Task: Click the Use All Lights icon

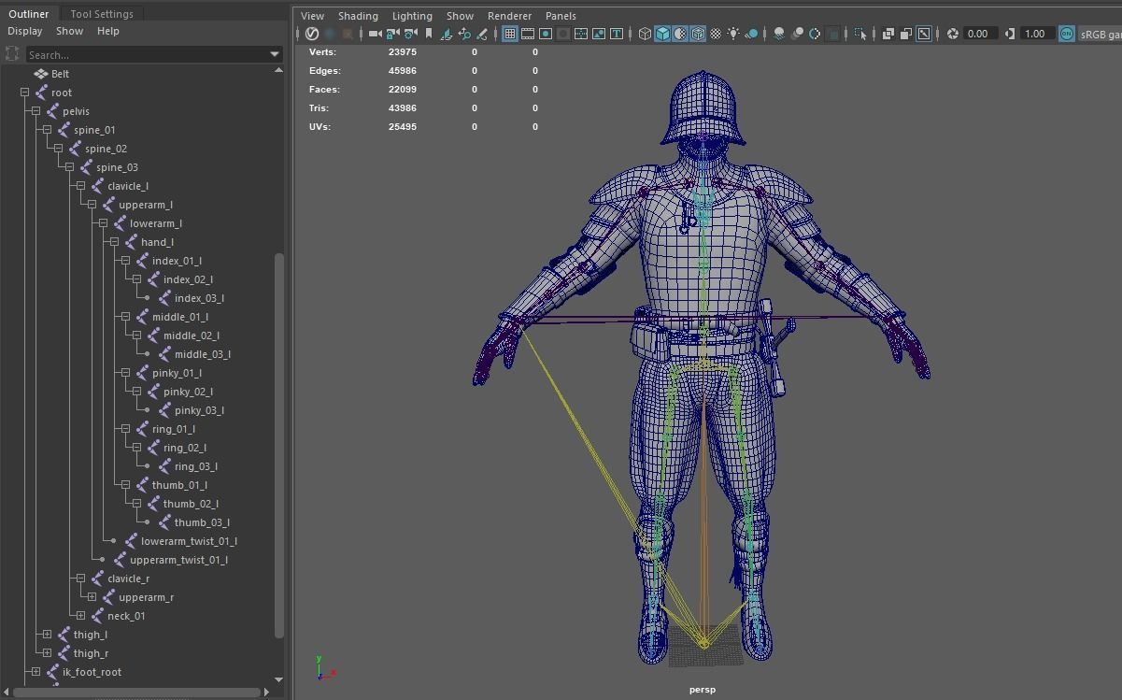Action: (733, 34)
